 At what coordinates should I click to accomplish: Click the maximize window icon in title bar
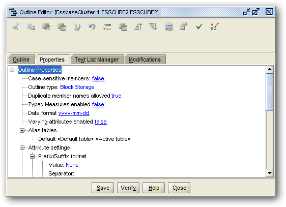[x=256, y=12]
